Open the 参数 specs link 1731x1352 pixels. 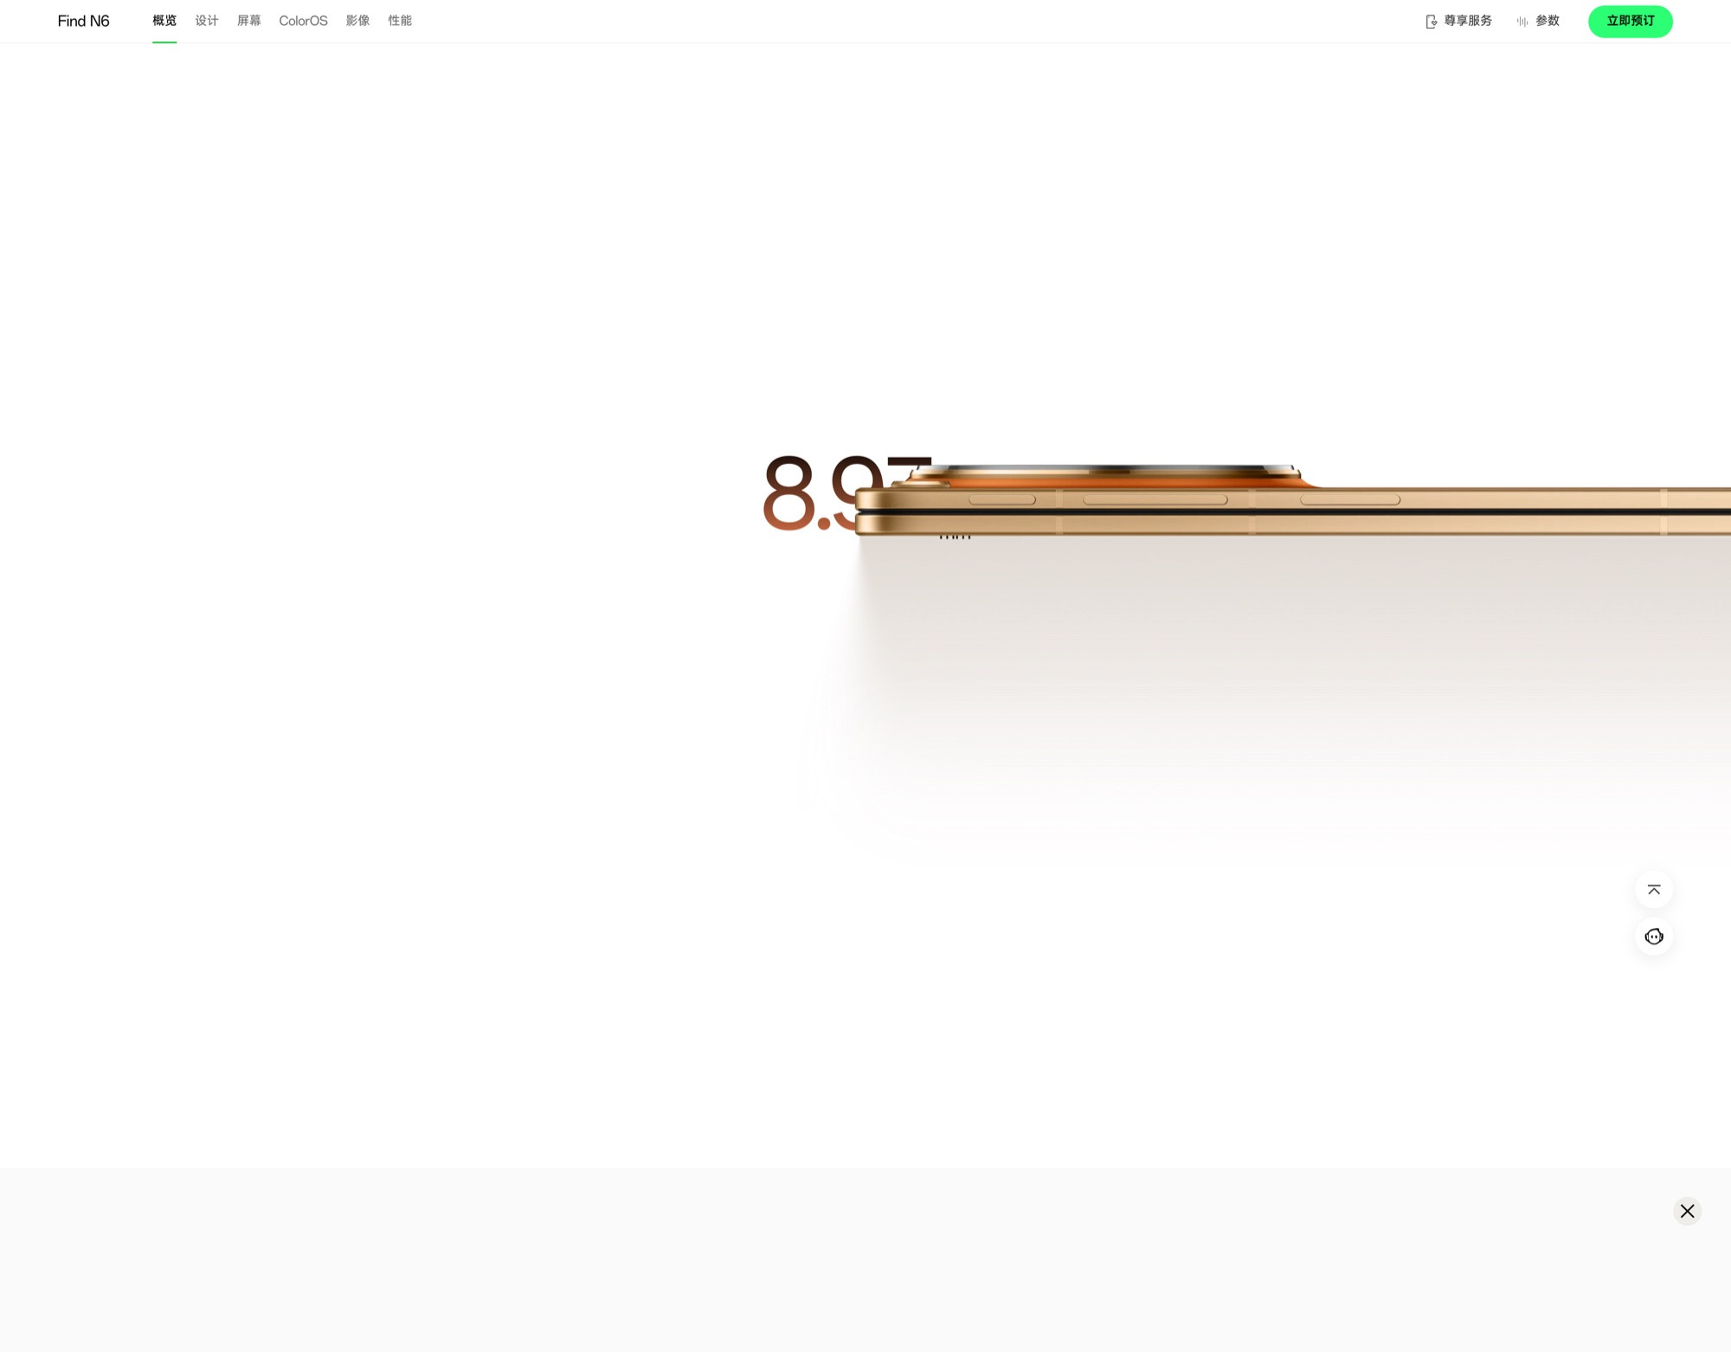tap(1548, 21)
